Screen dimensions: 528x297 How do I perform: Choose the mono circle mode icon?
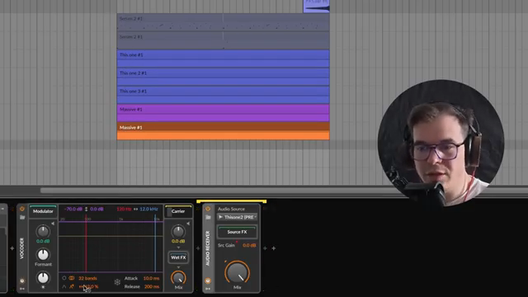[64, 278]
